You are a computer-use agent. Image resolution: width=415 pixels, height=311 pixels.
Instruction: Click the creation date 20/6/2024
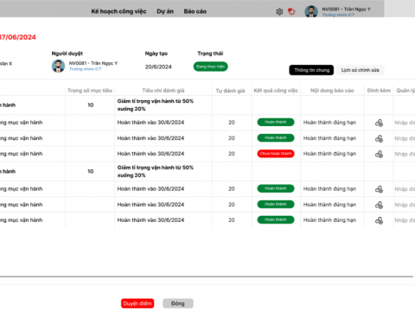pos(158,67)
